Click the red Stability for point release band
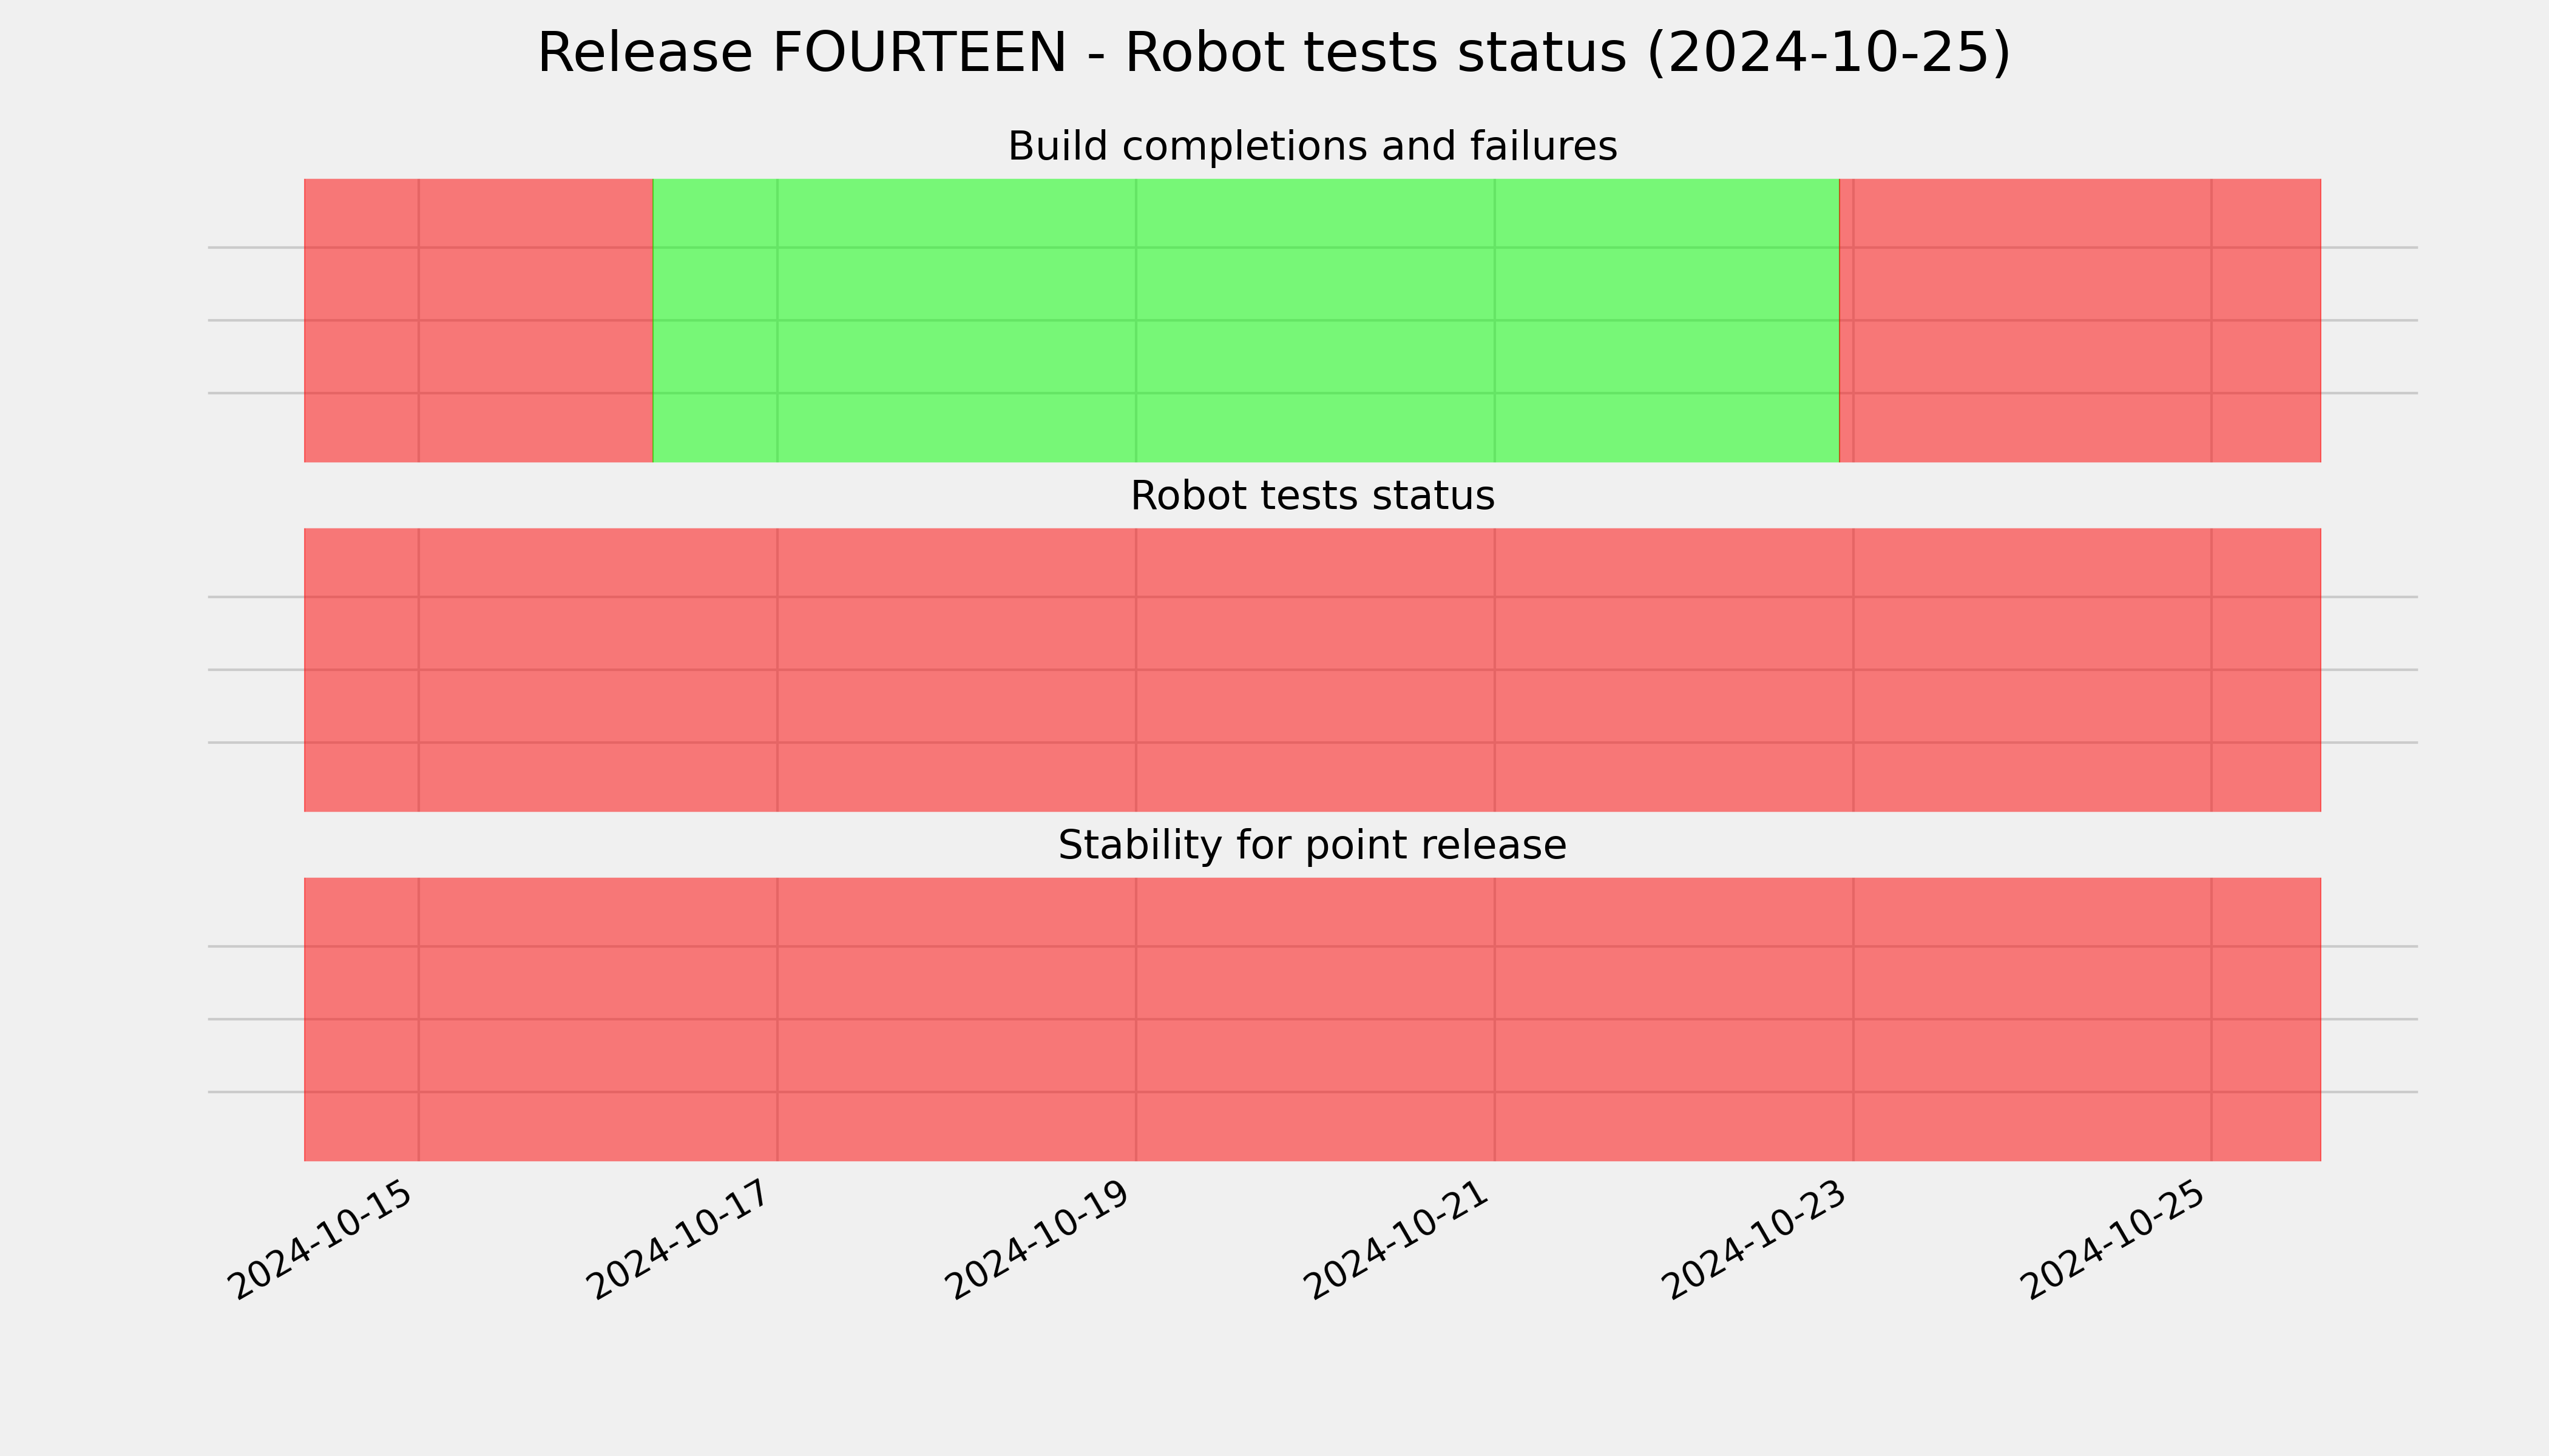Viewport: 2549px width, 1456px height. point(1313,1019)
